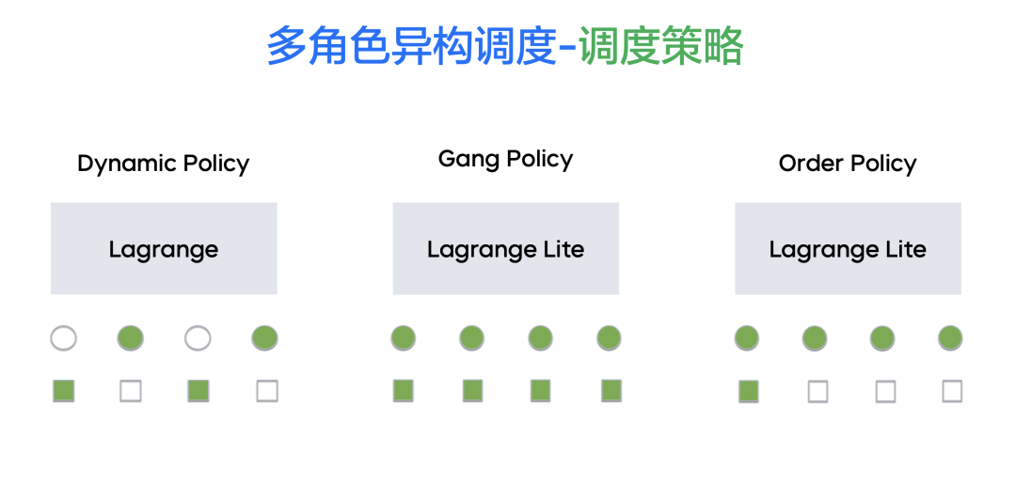1016x485 pixels.
Task: Click last green circle under Dynamic Policy
Action: pyautogui.click(x=265, y=338)
